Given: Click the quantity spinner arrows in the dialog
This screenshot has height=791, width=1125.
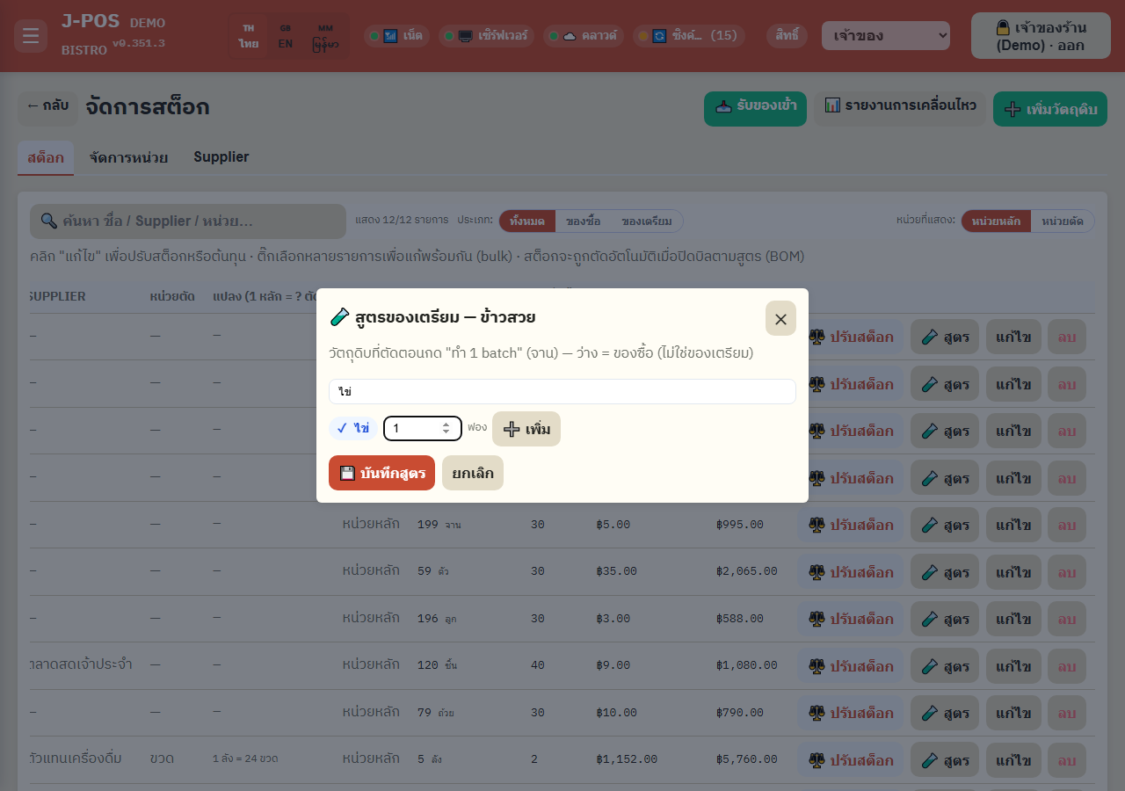Looking at the screenshot, I should pos(446,428).
